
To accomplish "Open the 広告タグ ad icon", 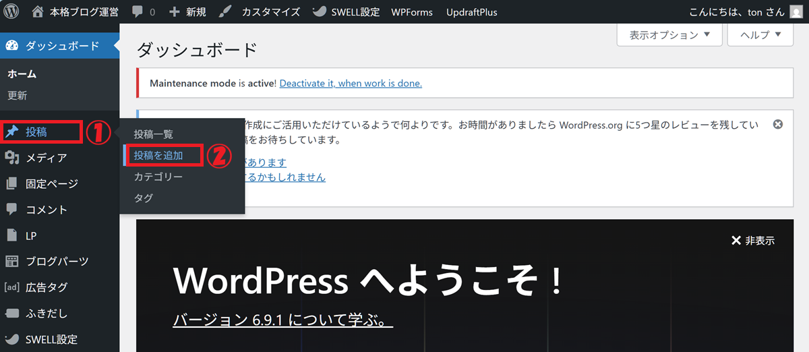I will (11, 287).
